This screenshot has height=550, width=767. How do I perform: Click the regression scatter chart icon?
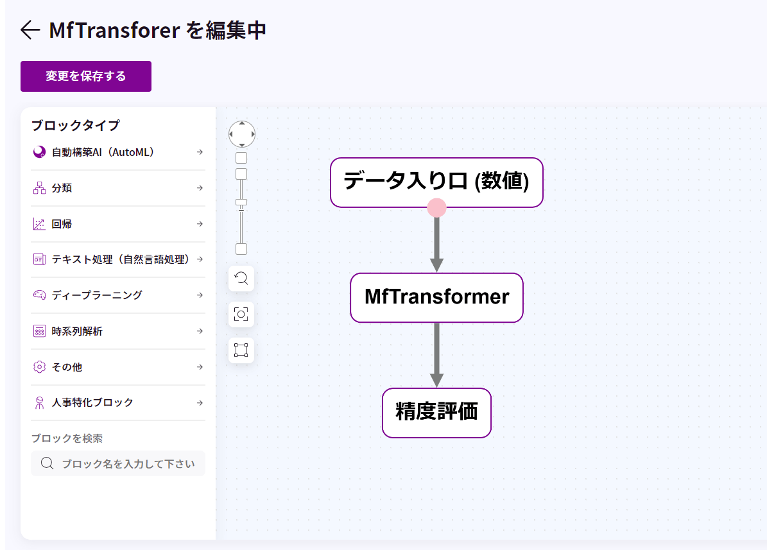click(39, 224)
